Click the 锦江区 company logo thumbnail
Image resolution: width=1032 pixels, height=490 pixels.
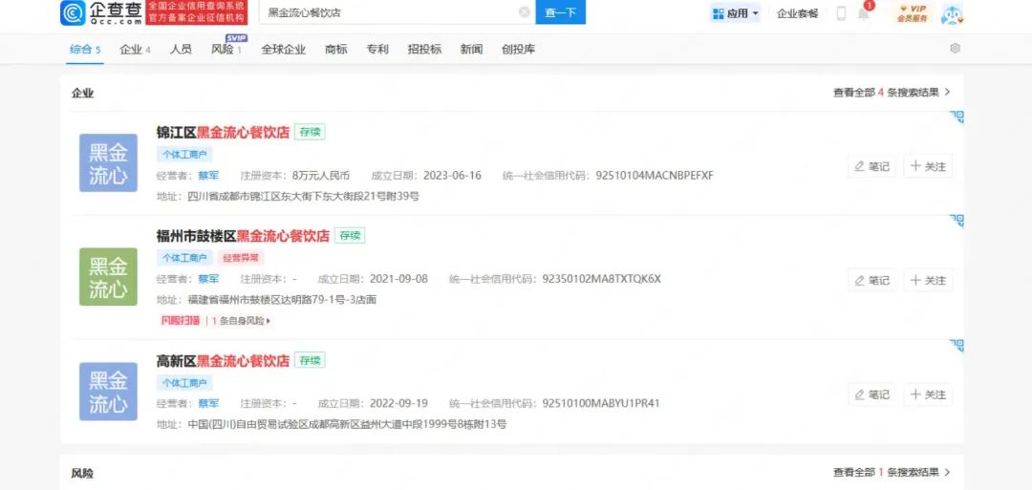109,163
